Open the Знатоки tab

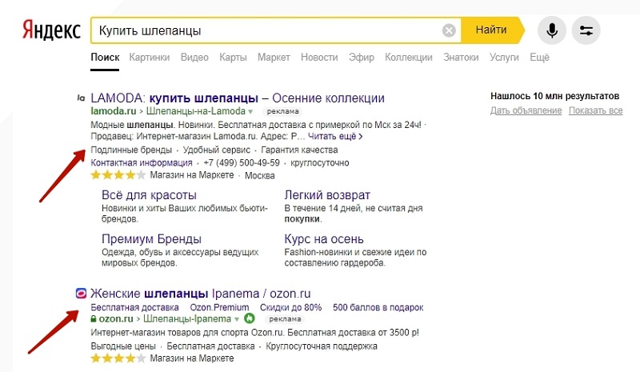point(461,58)
